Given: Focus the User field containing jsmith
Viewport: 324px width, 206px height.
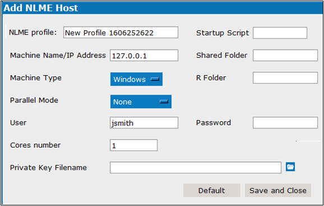Looking at the screenshot, I should pos(144,123).
